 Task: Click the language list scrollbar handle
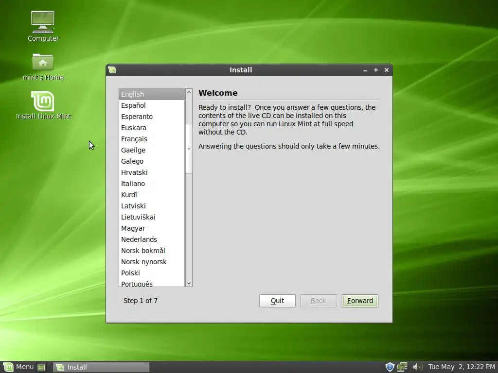pyautogui.click(x=189, y=148)
